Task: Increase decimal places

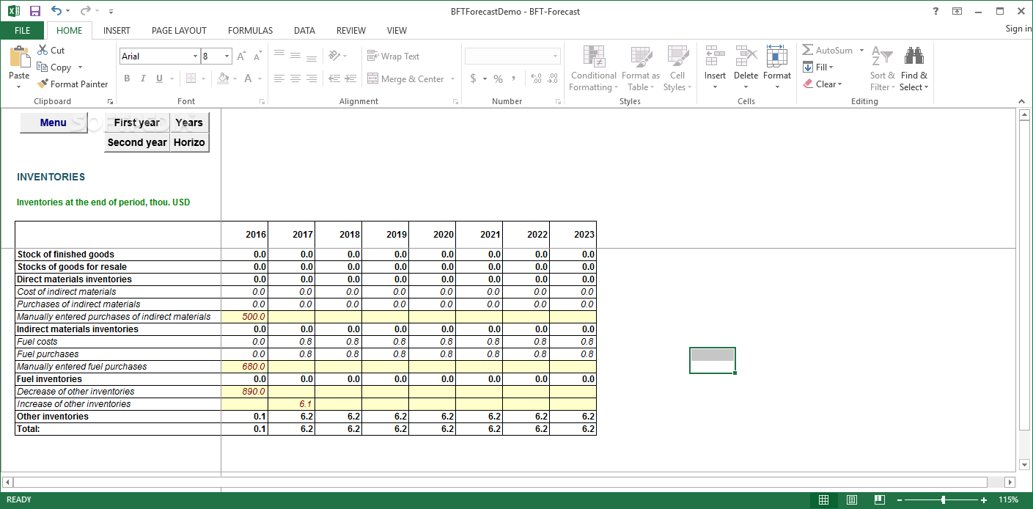Action: point(535,78)
